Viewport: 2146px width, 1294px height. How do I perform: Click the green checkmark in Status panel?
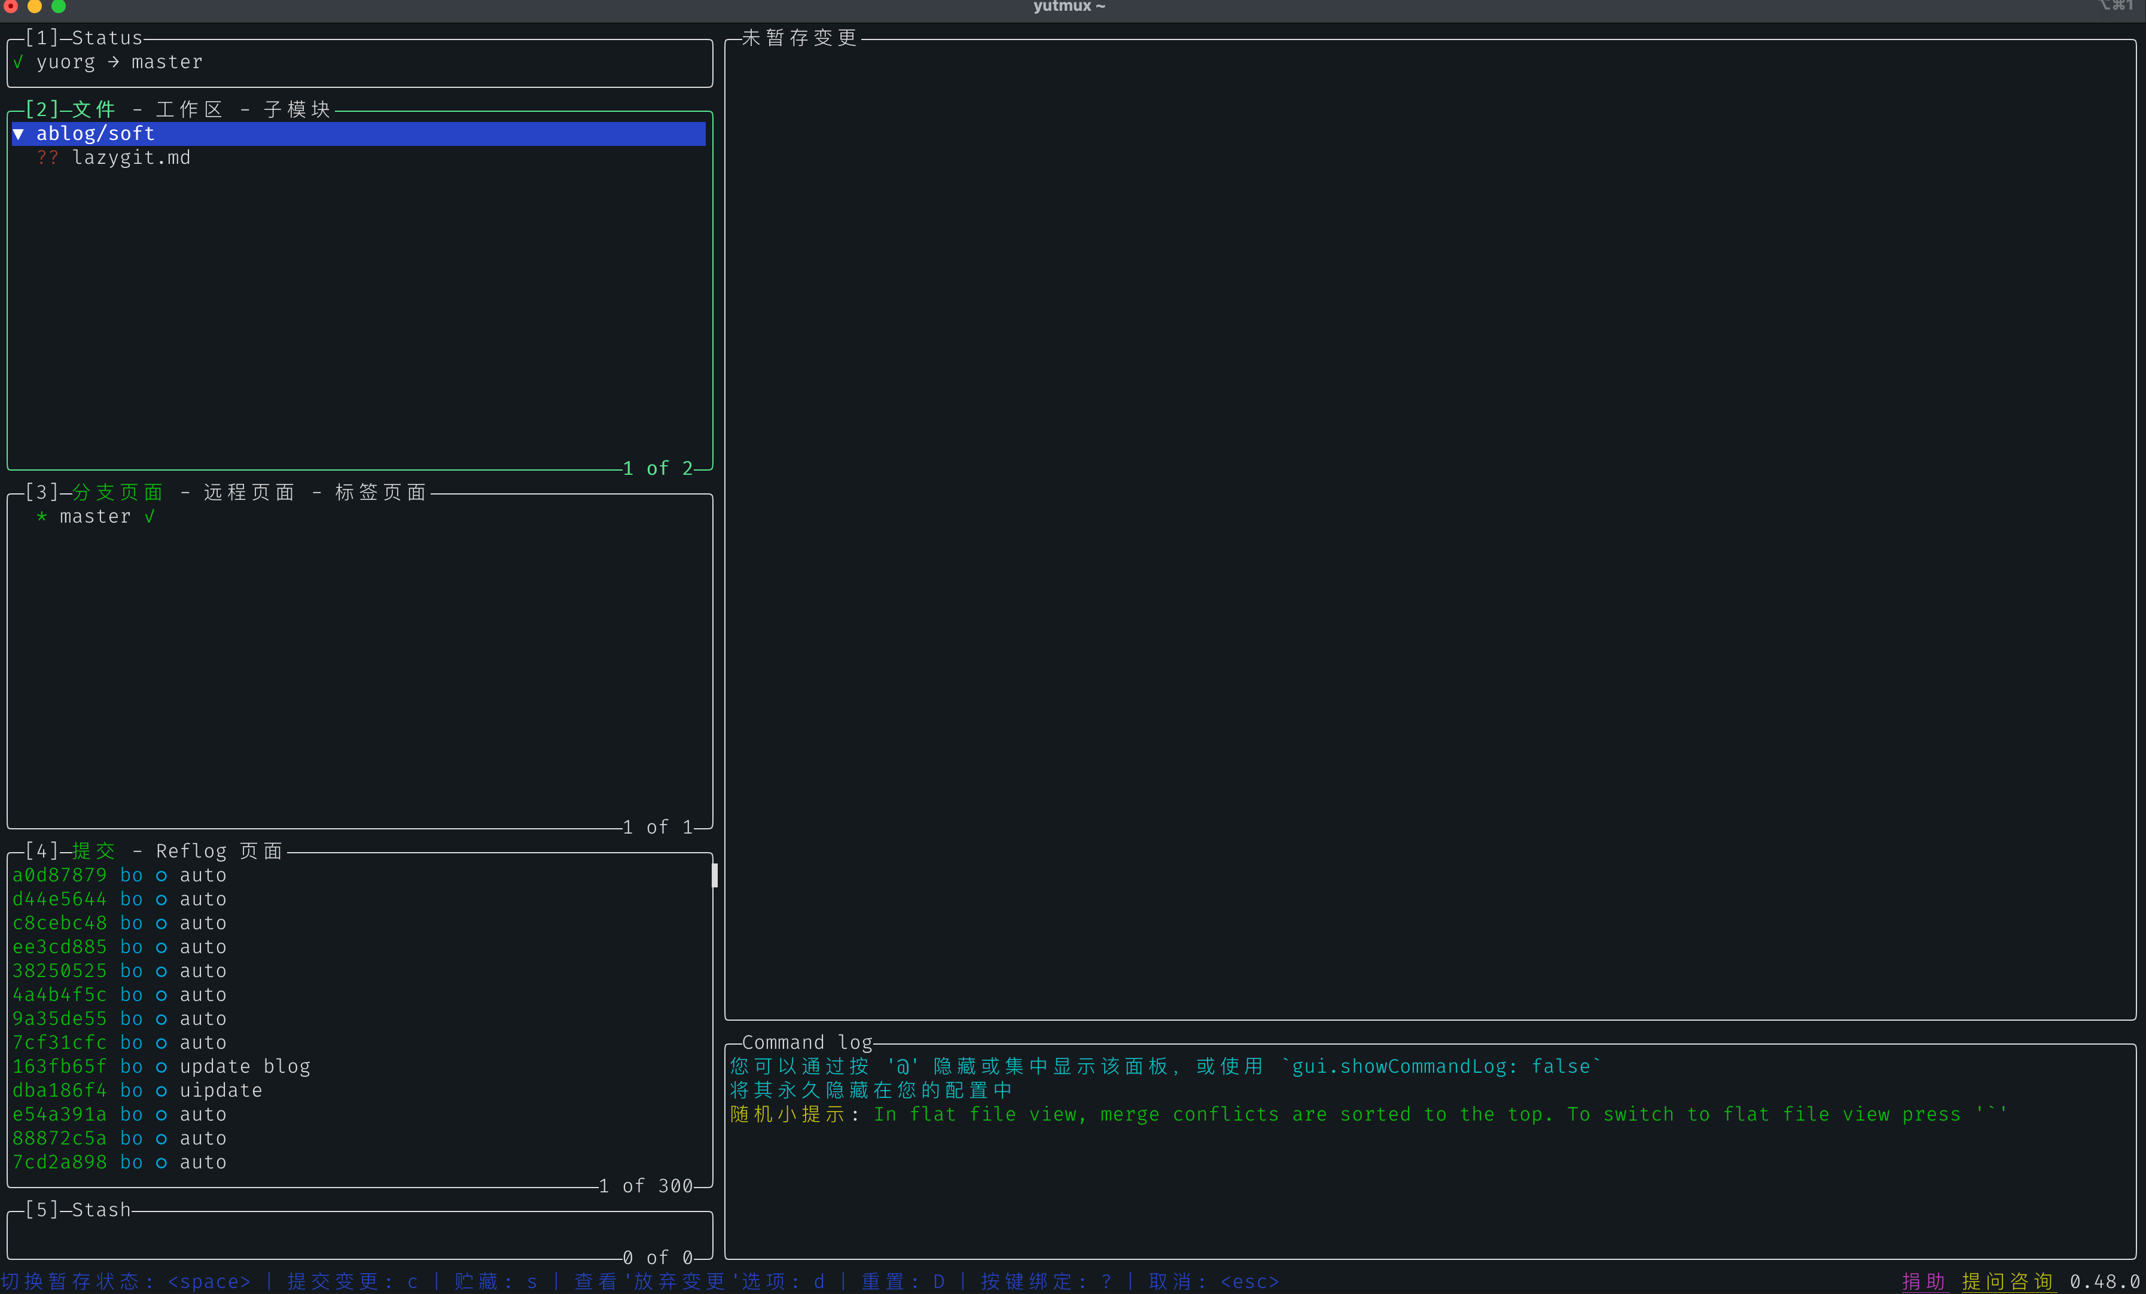pos(19,63)
